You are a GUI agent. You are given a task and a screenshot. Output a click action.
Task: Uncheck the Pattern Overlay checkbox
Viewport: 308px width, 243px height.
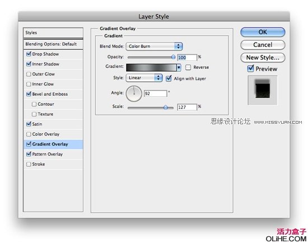point(29,154)
